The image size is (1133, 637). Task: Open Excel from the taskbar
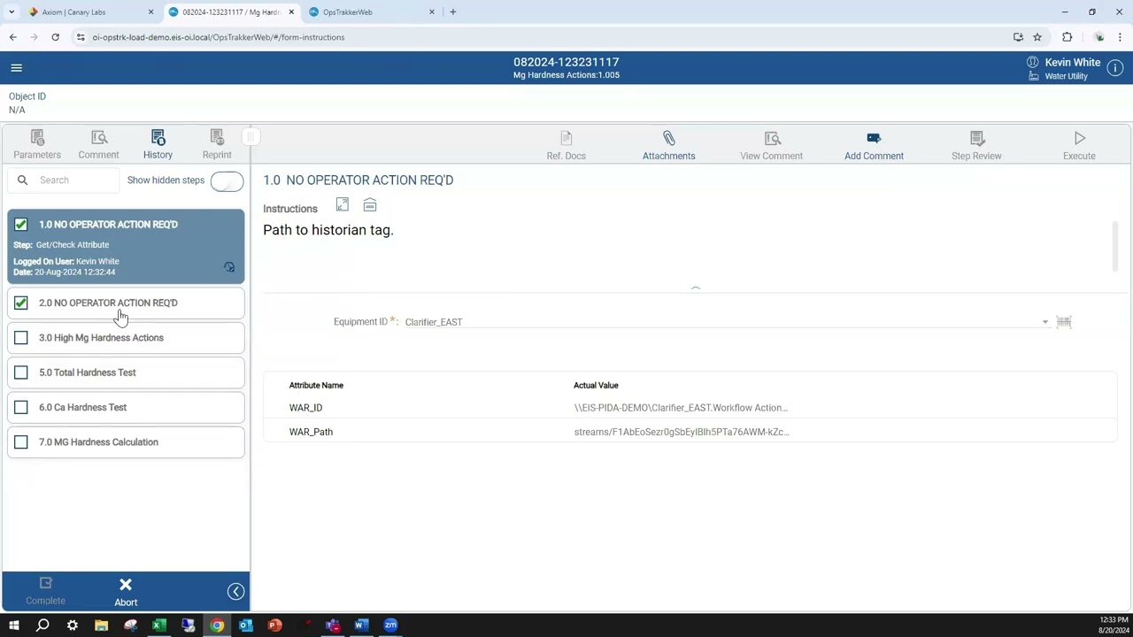158,625
